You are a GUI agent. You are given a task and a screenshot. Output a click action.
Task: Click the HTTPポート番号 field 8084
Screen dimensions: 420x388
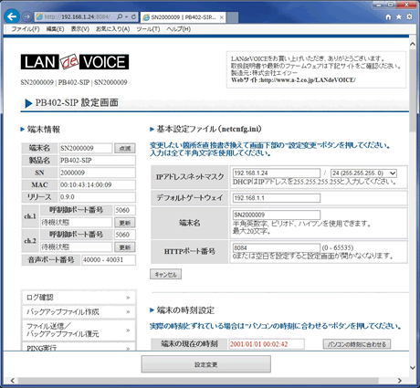pos(277,247)
